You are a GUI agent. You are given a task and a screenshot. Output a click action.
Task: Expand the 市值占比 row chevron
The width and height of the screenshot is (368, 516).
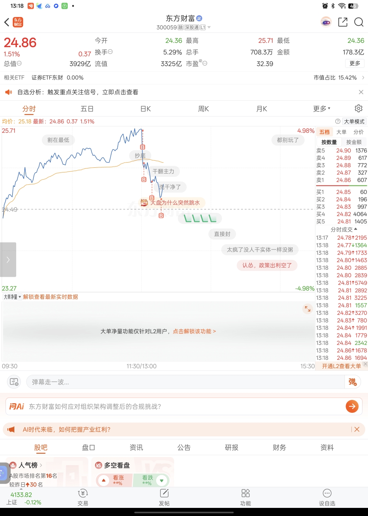pyautogui.click(x=363, y=78)
